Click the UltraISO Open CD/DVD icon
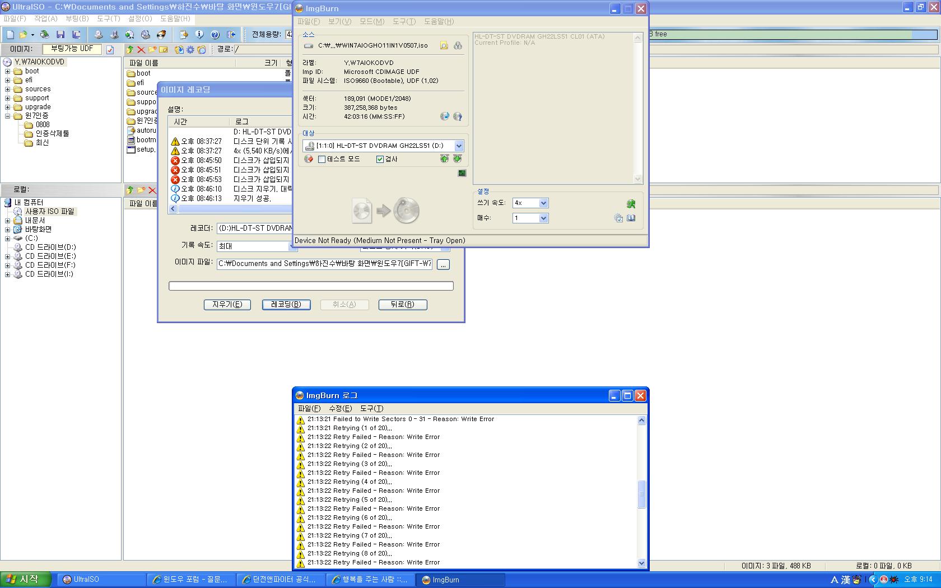This screenshot has height=588, width=941. [x=44, y=35]
